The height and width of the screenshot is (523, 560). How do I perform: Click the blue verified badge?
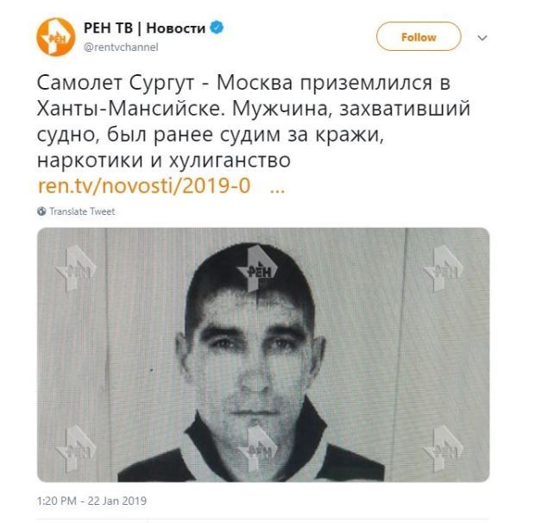tap(217, 28)
